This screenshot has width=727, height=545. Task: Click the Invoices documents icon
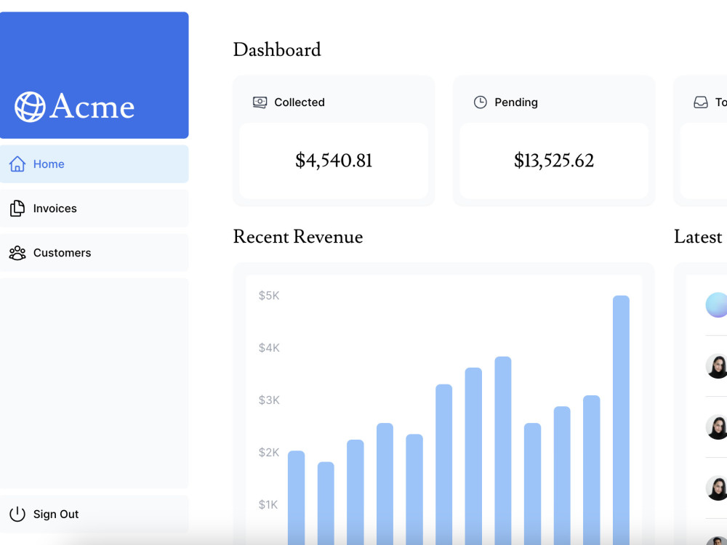click(x=17, y=209)
